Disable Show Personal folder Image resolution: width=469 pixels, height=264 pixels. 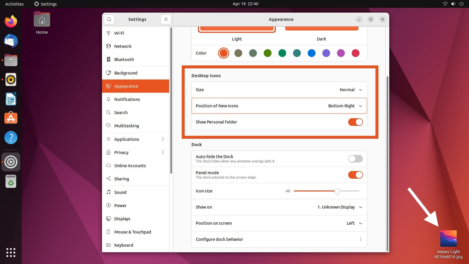(355, 122)
